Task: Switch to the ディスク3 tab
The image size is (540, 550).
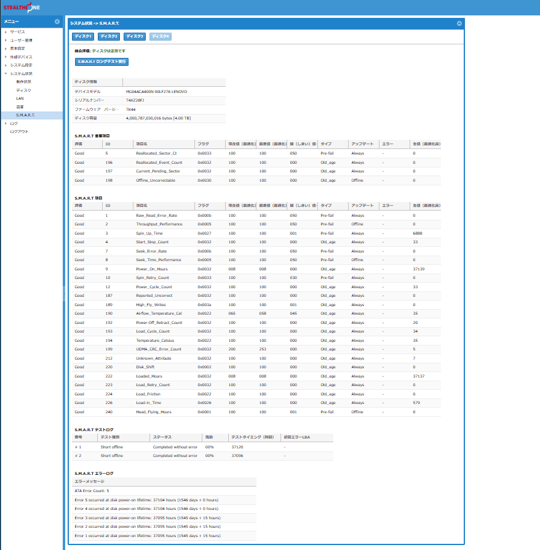Action: click(x=135, y=36)
